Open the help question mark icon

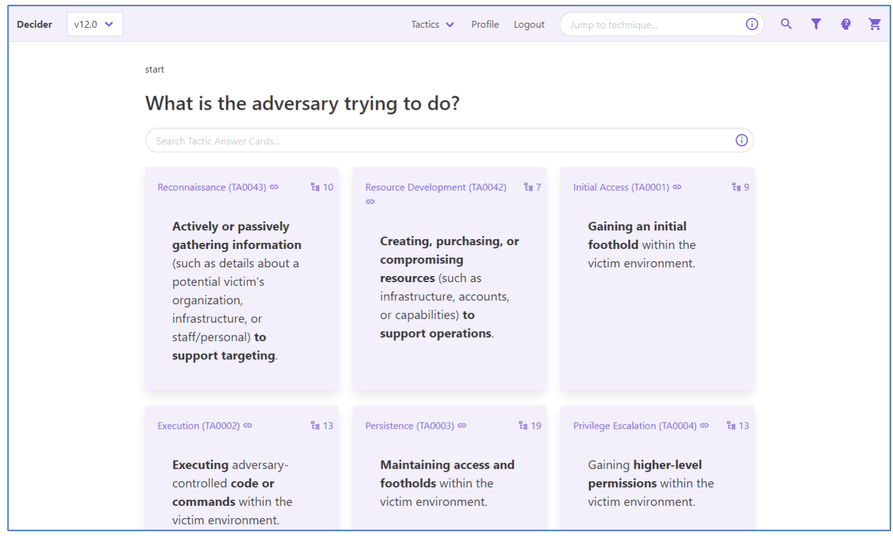(x=846, y=24)
